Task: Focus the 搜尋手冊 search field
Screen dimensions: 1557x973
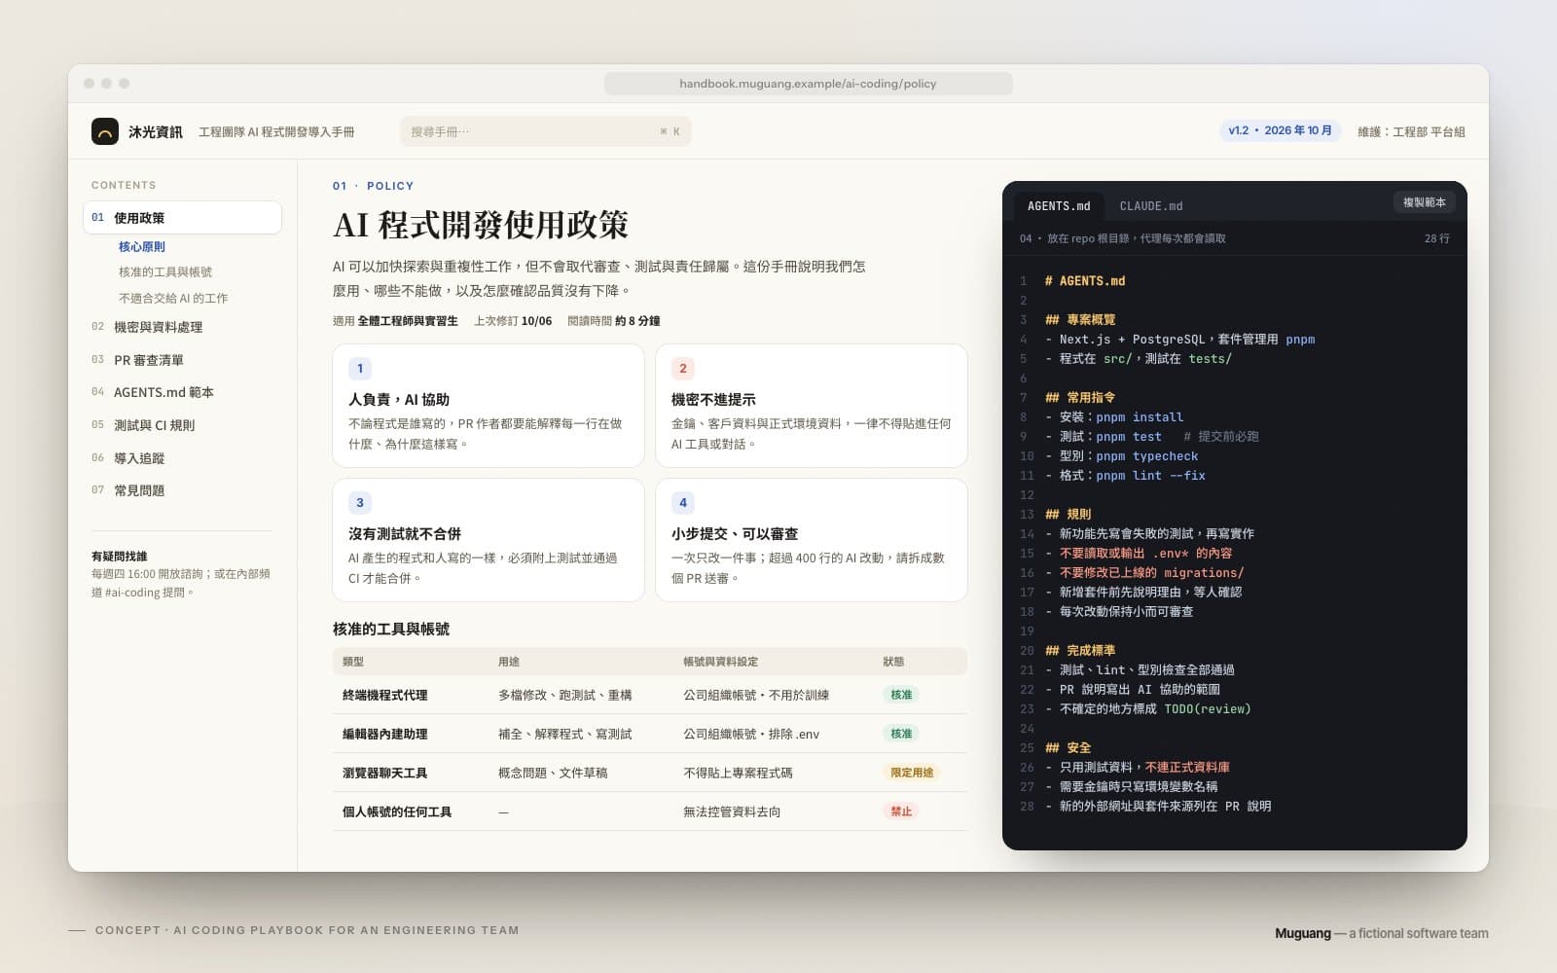Action: pyautogui.click(x=545, y=131)
